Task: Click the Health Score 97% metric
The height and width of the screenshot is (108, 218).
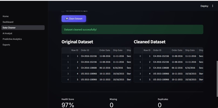Action: click(68, 105)
